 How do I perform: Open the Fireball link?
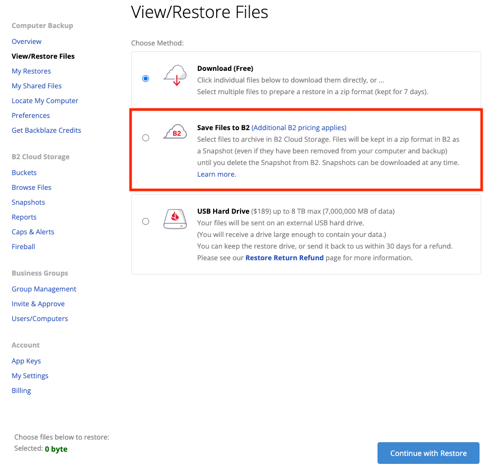pos(23,246)
